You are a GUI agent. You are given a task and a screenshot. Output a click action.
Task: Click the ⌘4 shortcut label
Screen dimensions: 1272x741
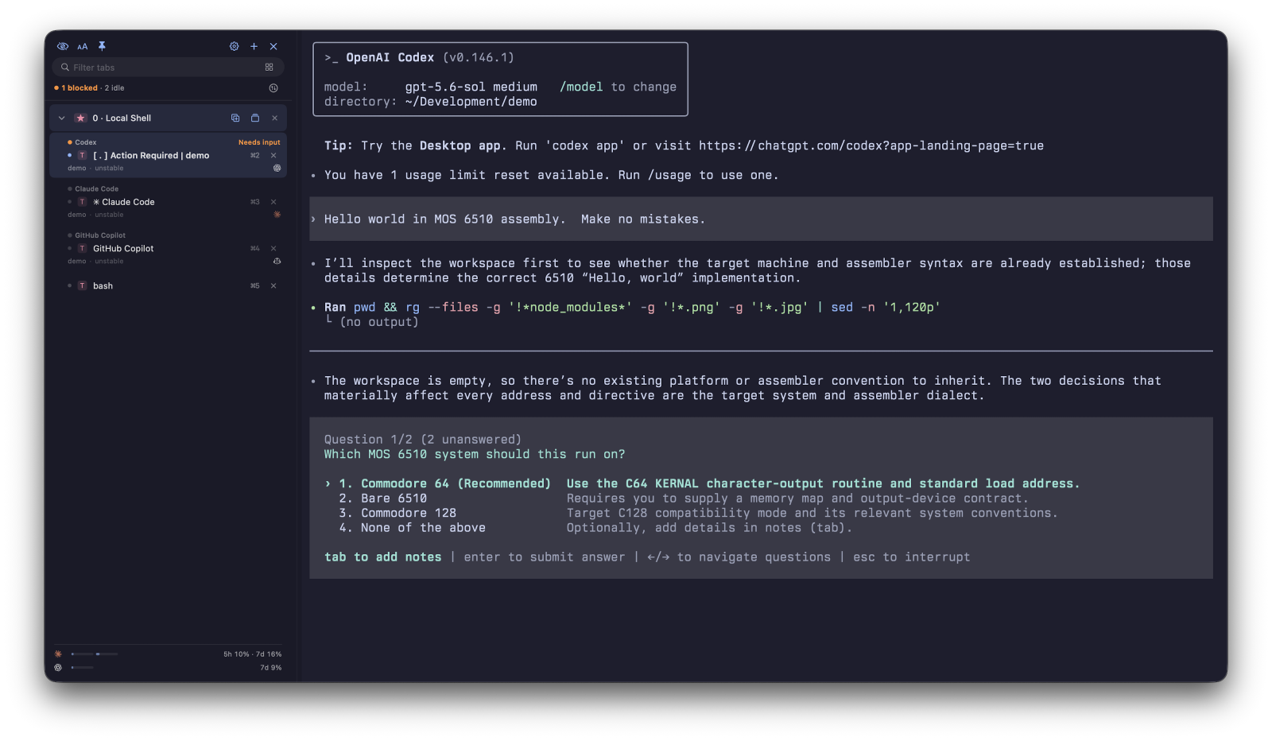255,248
